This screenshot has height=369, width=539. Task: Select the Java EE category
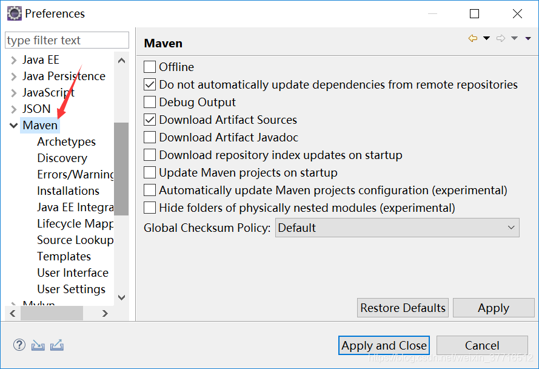pyautogui.click(x=41, y=60)
